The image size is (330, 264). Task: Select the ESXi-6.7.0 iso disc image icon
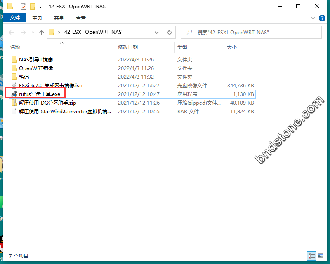[14, 85]
